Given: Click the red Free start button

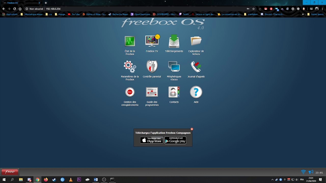Looking at the screenshot, I should (10, 172).
